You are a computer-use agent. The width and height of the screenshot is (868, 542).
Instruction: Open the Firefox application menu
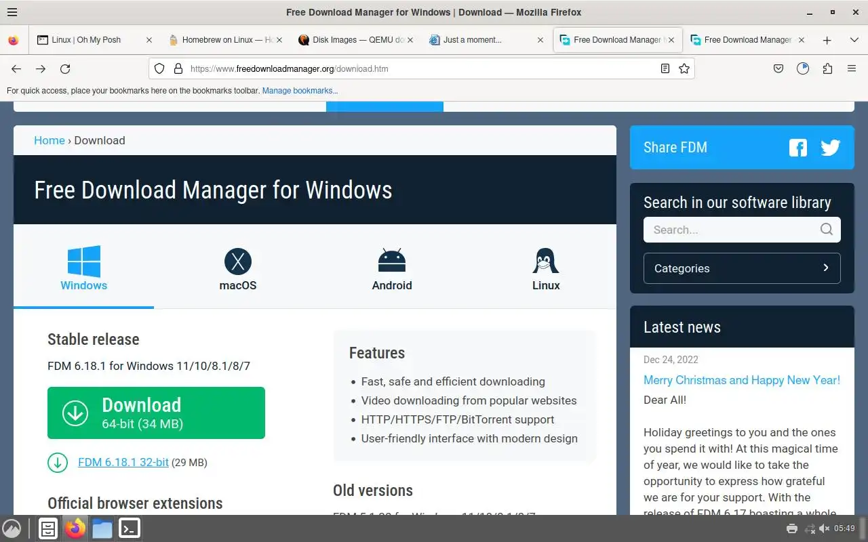pos(852,68)
